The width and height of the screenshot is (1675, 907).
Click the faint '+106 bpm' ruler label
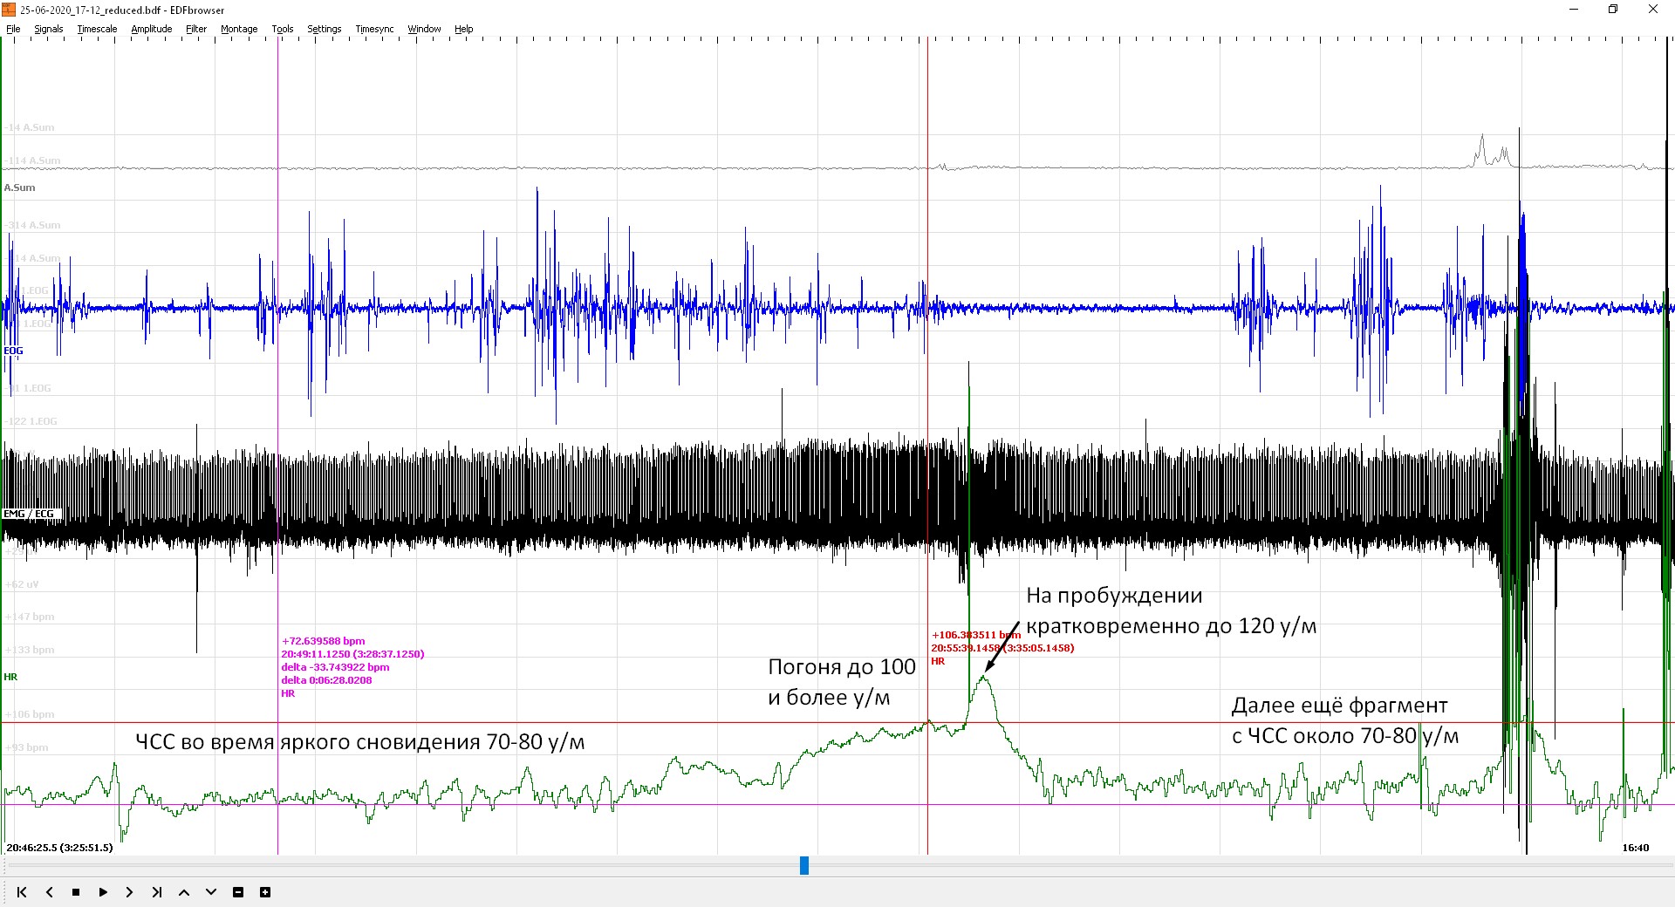click(30, 714)
